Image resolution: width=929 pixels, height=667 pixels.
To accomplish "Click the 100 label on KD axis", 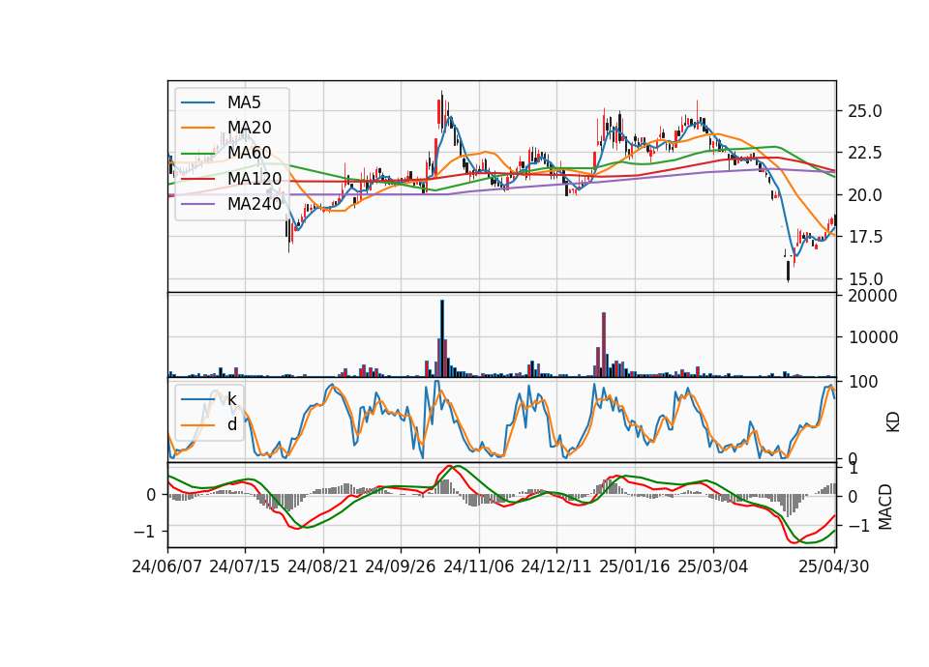I will tap(863, 382).
